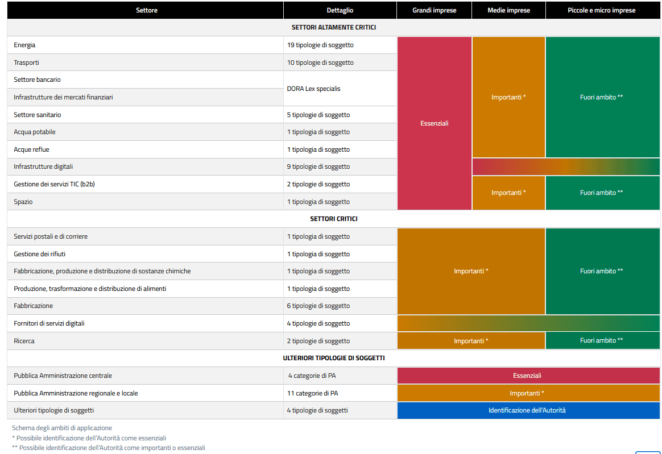Click the orange Importanti bar for Amministrazione regionale e locale
The width and height of the screenshot is (662, 454).
528,393
